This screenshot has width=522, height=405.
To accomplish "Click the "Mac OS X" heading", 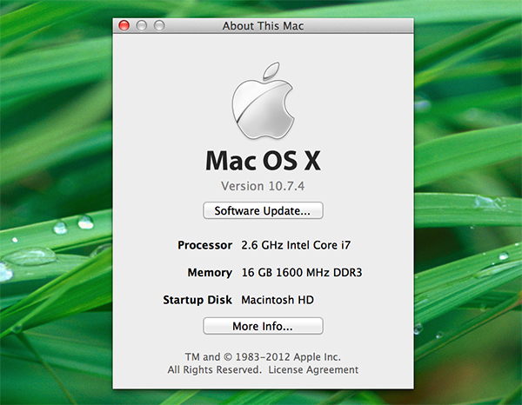I will click(x=263, y=161).
